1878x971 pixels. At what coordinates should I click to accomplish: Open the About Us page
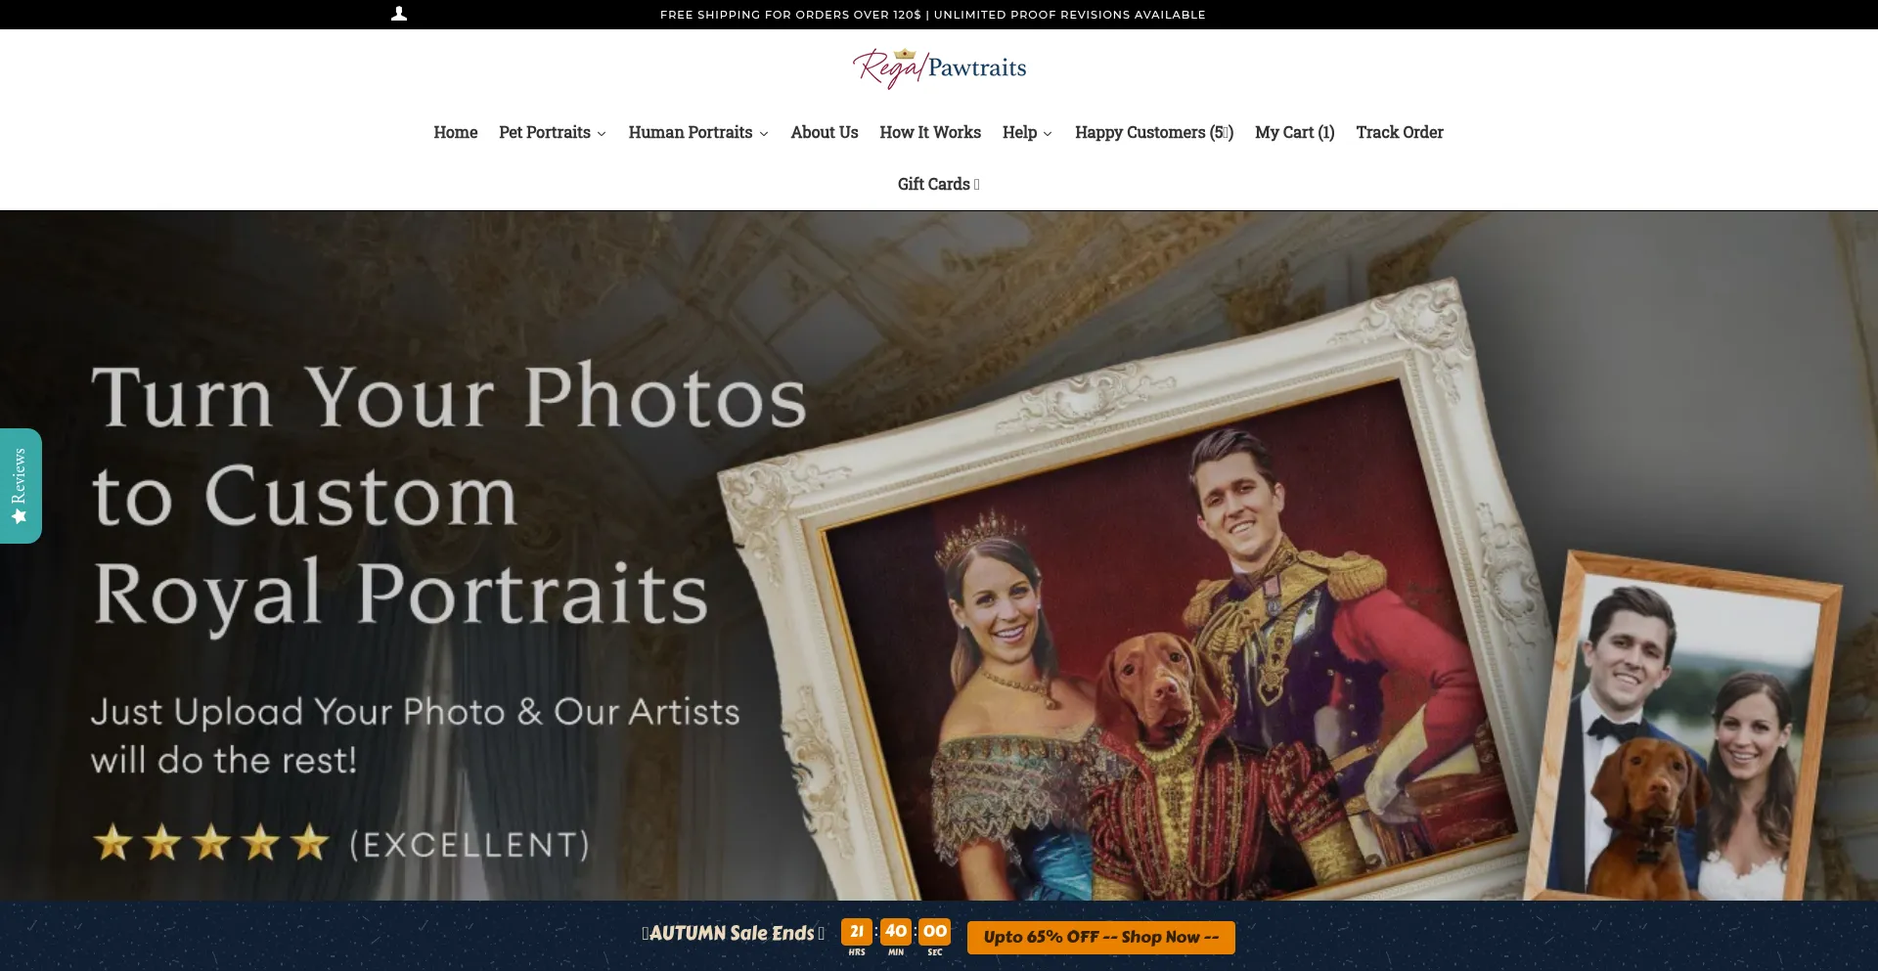825,132
